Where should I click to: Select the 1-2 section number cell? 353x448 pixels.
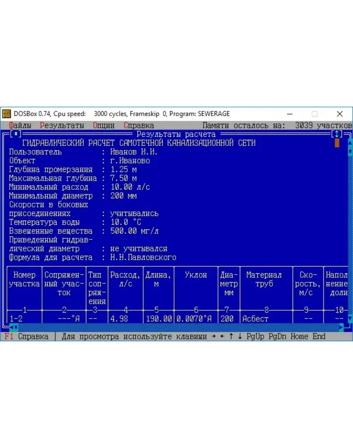click(16, 319)
